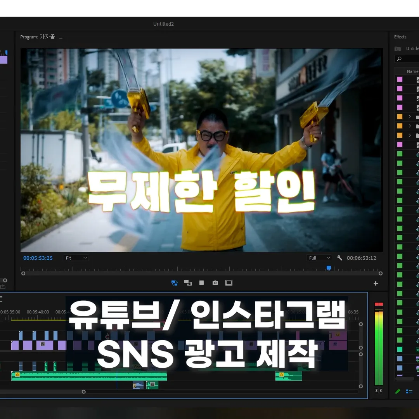This screenshot has width=419, height=419.
Task: Select the short green audio clip on the right
Action: click(x=289, y=376)
